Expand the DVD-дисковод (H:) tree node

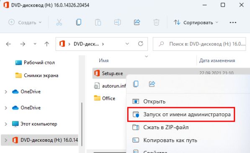[6, 140]
